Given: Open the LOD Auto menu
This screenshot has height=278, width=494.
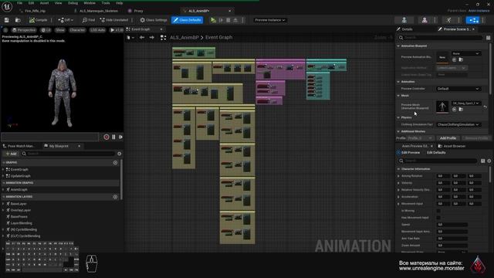Looking at the screenshot, I should pos(98,30).
